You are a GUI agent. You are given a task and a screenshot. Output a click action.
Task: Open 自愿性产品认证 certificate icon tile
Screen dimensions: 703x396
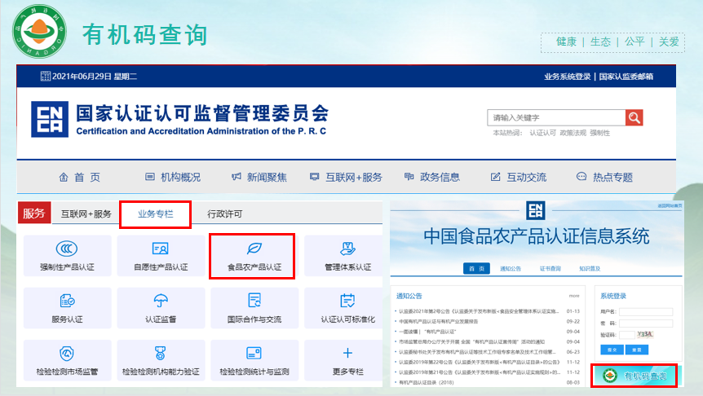click(x=161, y=256)
